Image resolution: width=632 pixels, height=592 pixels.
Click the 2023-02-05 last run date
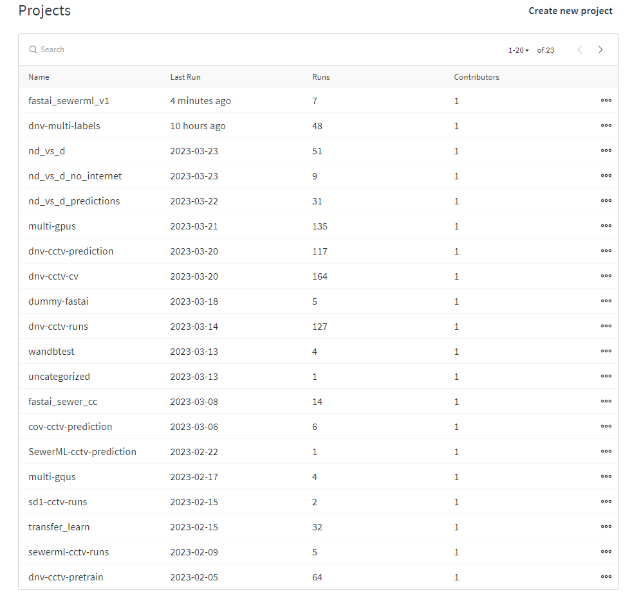tap(194, 577)
